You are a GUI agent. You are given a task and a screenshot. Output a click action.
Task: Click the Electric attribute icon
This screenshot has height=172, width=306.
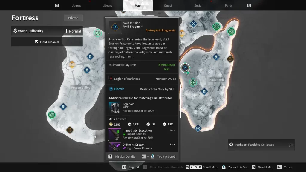tap(111, 89)
